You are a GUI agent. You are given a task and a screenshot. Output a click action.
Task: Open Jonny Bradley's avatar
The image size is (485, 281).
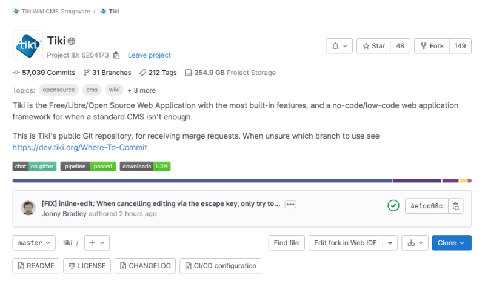28,208
